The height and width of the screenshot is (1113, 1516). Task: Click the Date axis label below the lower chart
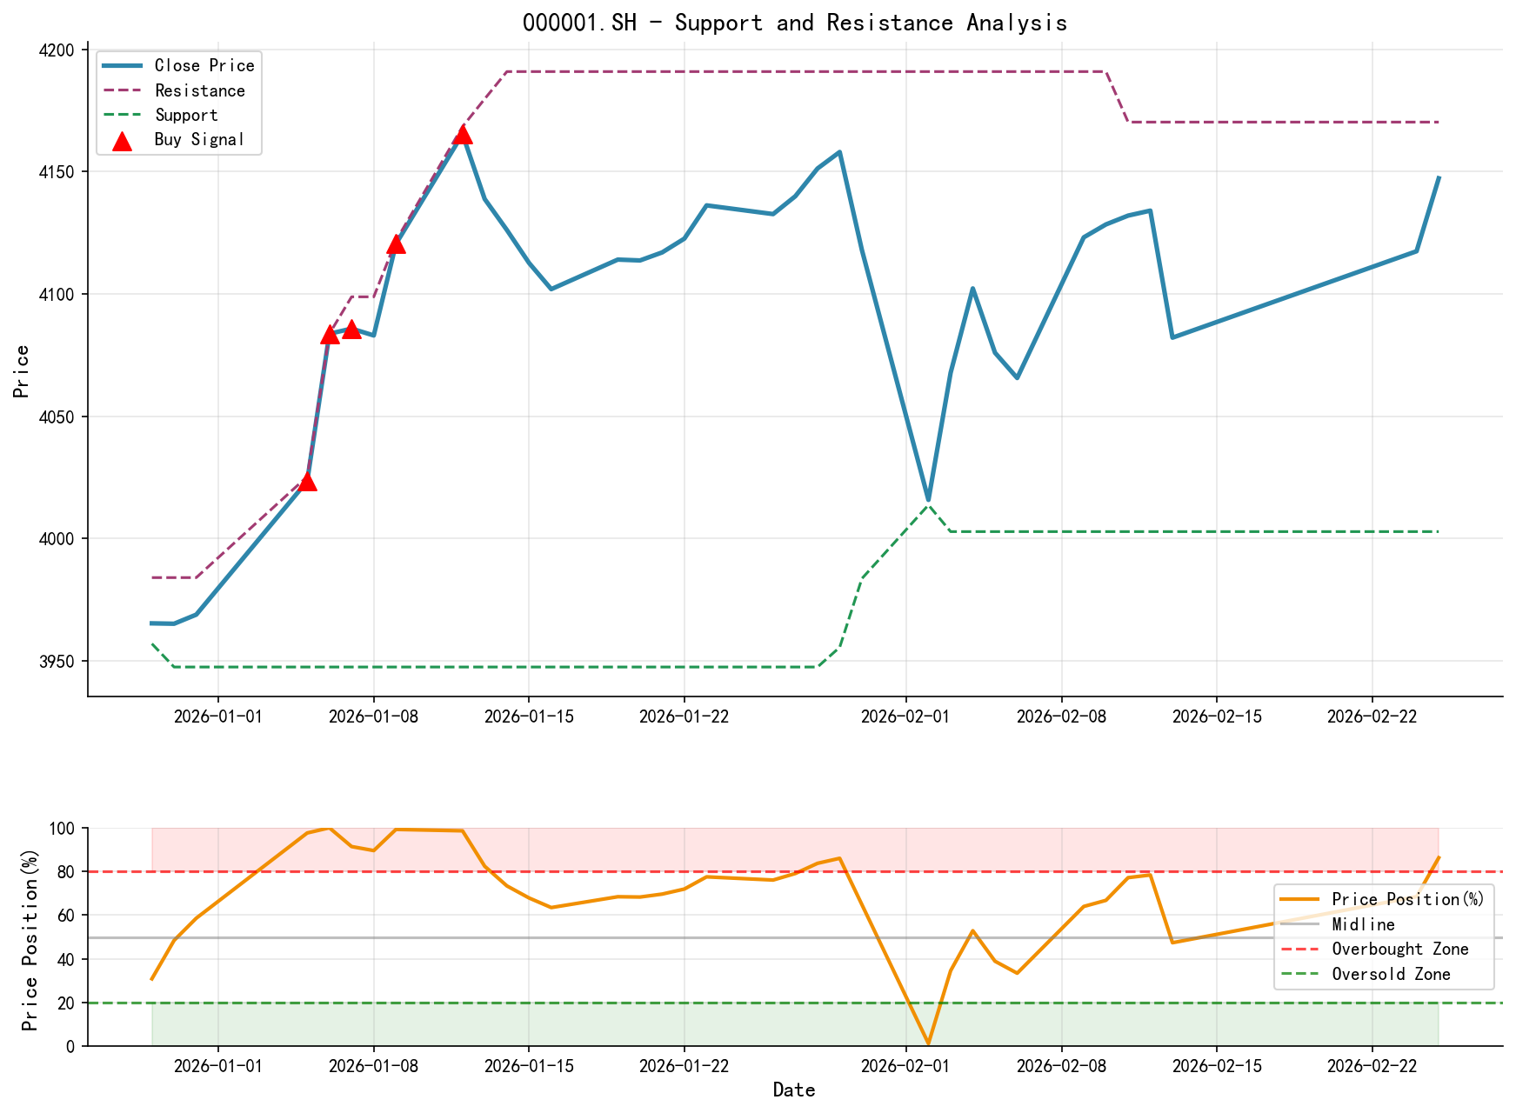794,1090
